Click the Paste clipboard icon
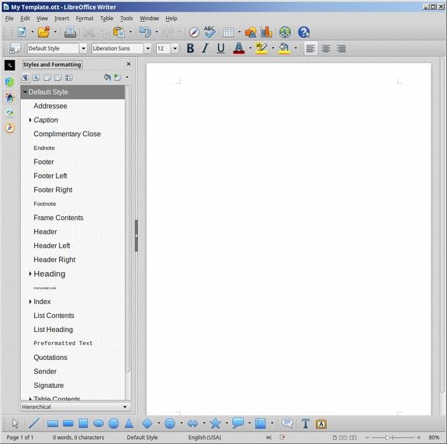 click(x=119, y=32)
